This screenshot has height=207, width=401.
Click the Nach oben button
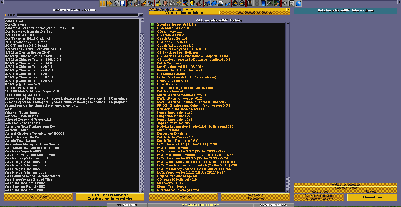pos(255,195)
